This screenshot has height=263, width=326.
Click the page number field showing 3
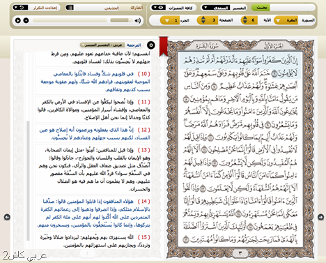point(213,20)
